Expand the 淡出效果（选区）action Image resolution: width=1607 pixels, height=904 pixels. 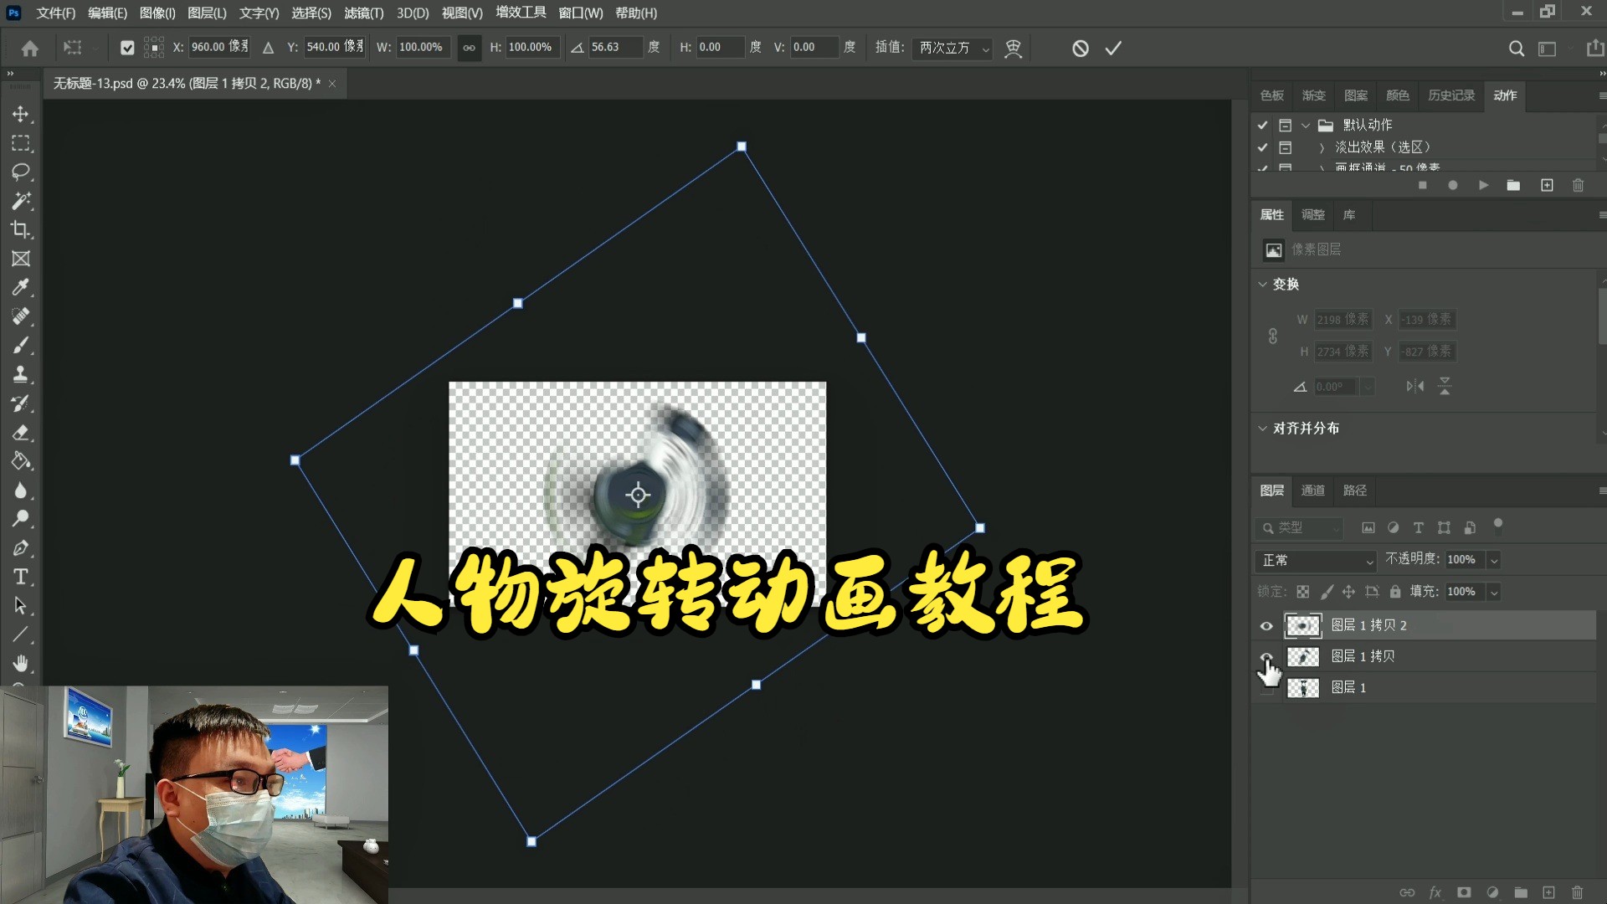click(1322, 148)
